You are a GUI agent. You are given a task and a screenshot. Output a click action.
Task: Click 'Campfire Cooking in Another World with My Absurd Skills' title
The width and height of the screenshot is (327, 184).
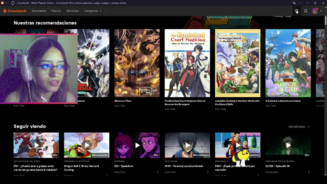[x=237, y=102]
